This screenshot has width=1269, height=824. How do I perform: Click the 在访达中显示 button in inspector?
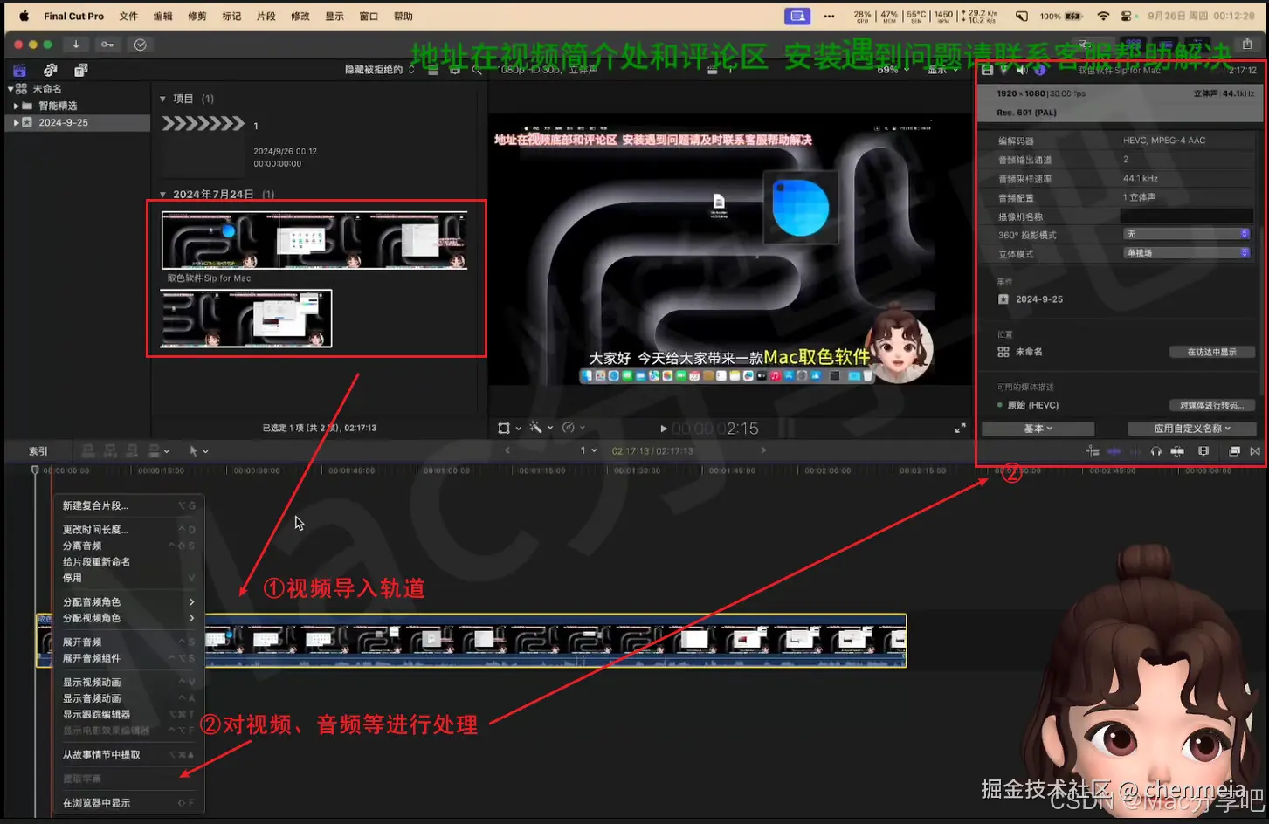1214,352
